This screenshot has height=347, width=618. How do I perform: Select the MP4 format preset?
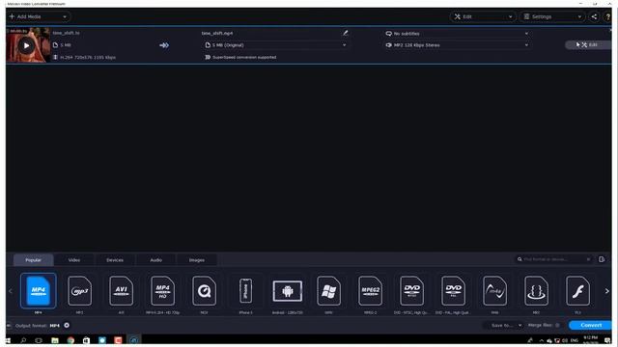[39, 291]
